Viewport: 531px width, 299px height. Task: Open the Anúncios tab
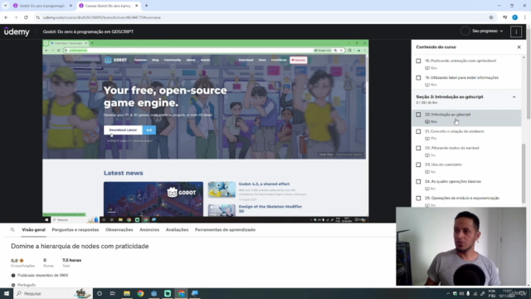pyautogui.click(x=149, y=230)
